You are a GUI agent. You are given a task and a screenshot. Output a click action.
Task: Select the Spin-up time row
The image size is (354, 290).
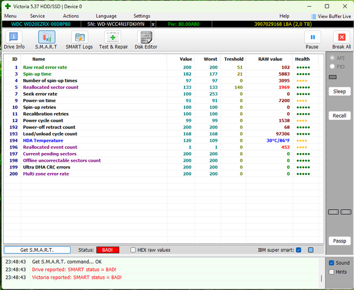point(164,74)
